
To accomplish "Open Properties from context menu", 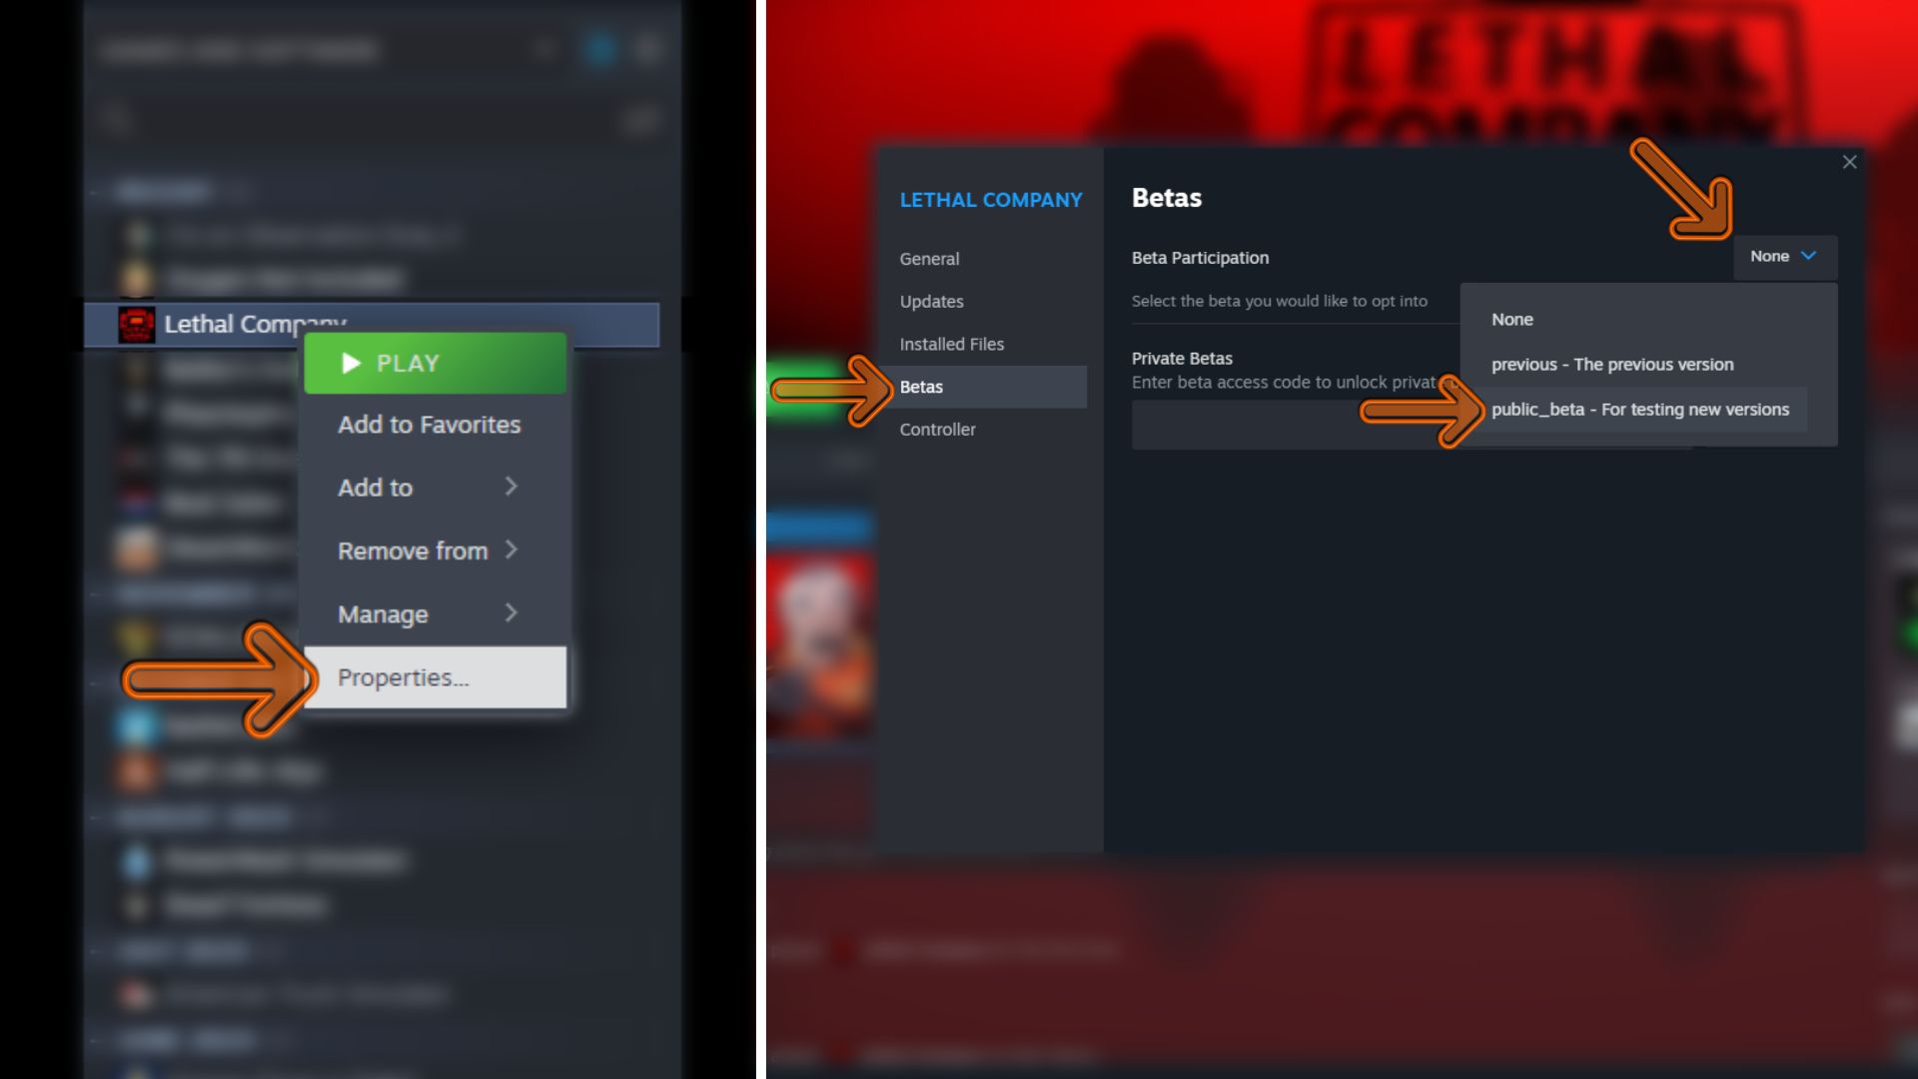I will coord(402,675).
